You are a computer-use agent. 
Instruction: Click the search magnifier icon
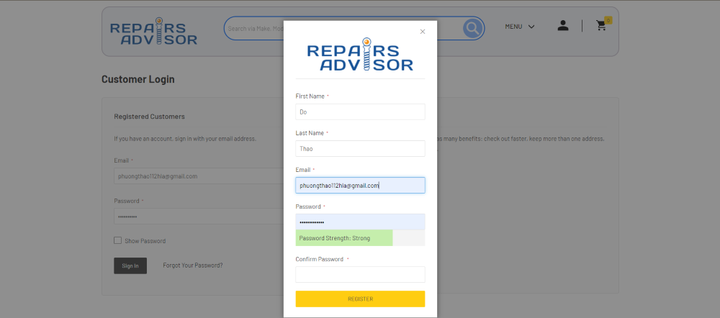coord(472,29)
